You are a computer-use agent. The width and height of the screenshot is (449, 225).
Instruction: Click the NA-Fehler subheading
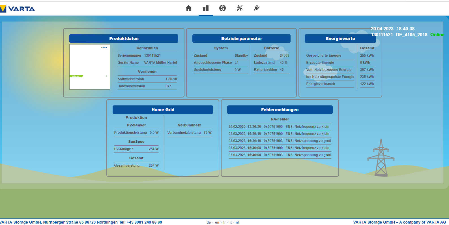[280, 119]
